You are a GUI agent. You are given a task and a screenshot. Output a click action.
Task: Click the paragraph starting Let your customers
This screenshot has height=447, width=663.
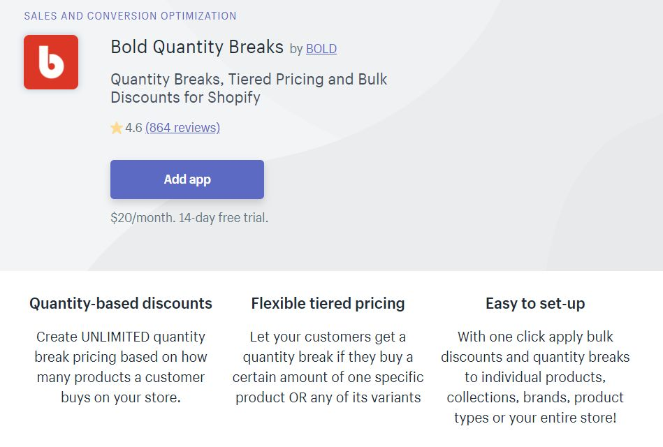328,367
